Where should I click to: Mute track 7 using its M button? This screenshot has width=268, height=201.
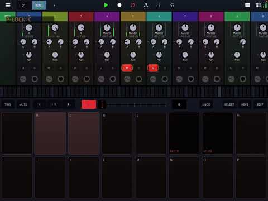pos(179,68)
